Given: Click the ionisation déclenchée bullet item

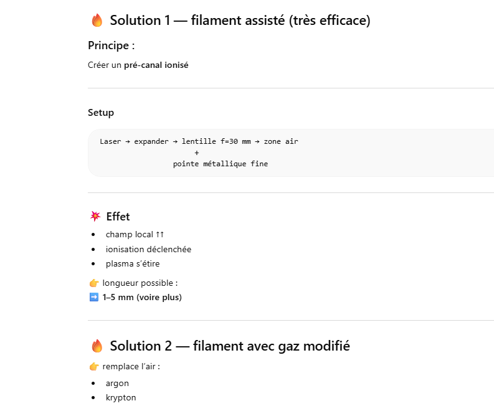Looking at the screenshot, I should click(x=148, y=249).
